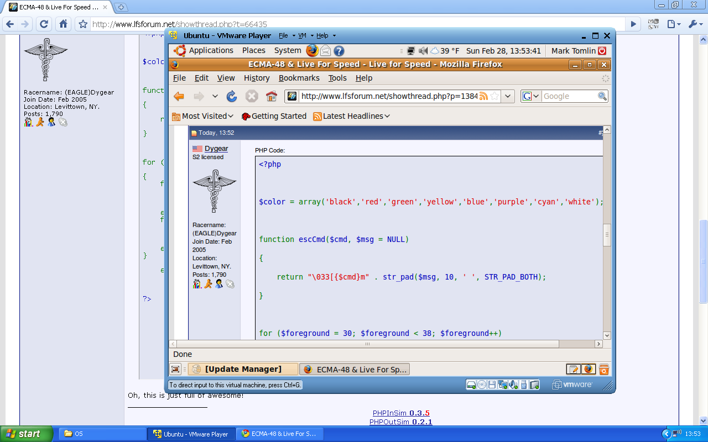The image size is (708, 442).
Task: Open Firefox recent pages history dropdown
Action: 215,96
